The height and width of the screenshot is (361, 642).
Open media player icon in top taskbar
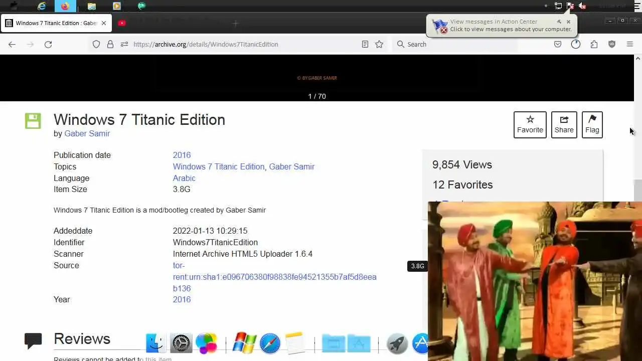coord(116,6)
